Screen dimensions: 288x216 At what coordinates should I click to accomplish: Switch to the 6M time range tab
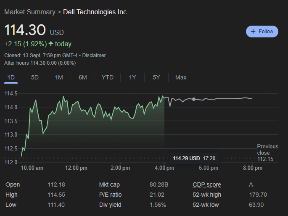click(83, 77)
